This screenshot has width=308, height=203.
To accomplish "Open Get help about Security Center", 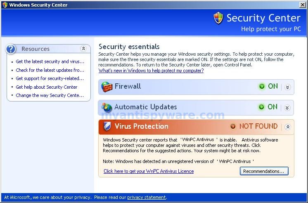I will (47, 87).
